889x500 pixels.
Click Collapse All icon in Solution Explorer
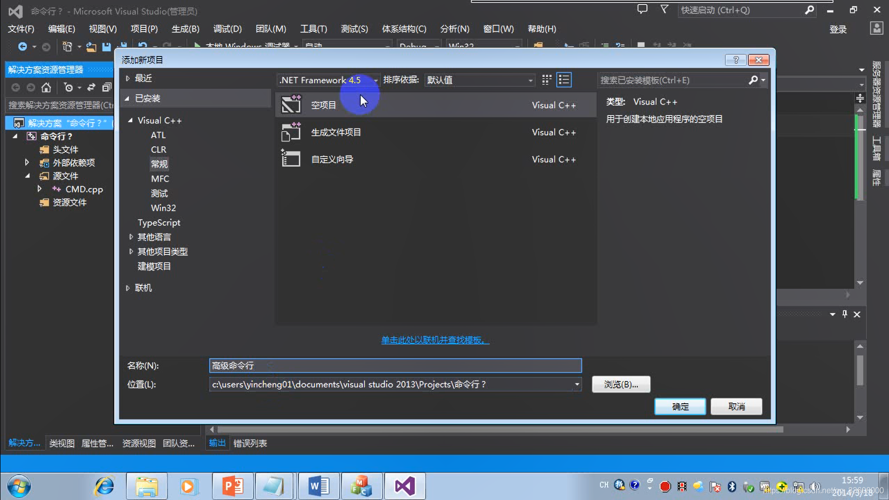106,88
